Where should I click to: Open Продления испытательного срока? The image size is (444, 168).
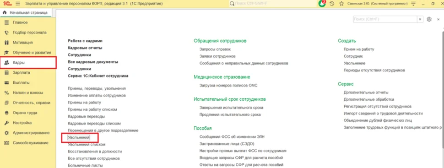[x=230, y=115]
